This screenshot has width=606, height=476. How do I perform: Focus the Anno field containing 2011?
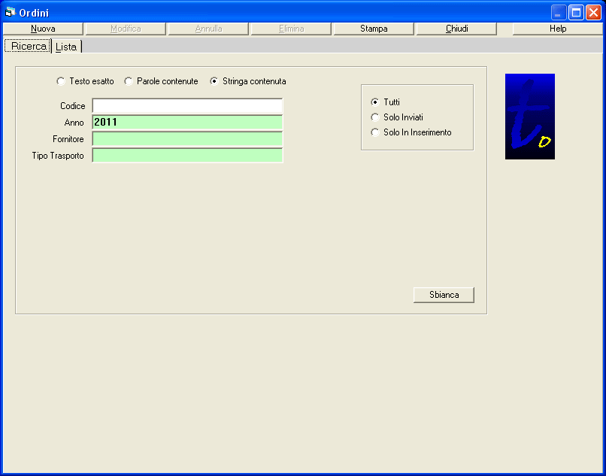point(187,123)
